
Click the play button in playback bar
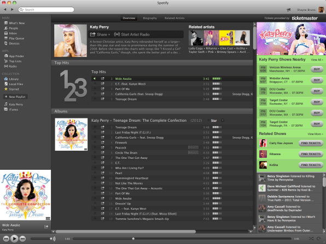pyautogui.click(x=14, y=239)
